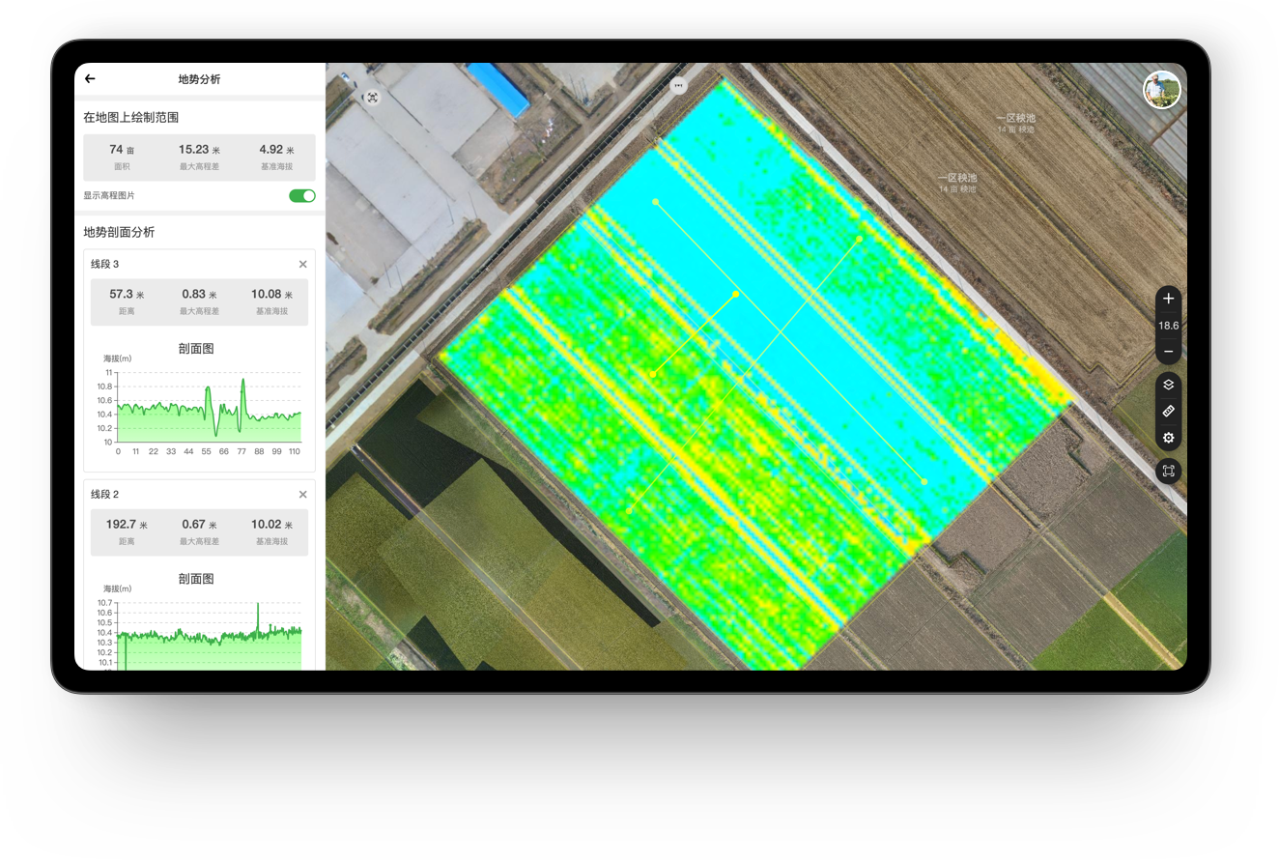1279x860 pixels.
Task: Open the map layers switcher
Action: click(1168, 385)
